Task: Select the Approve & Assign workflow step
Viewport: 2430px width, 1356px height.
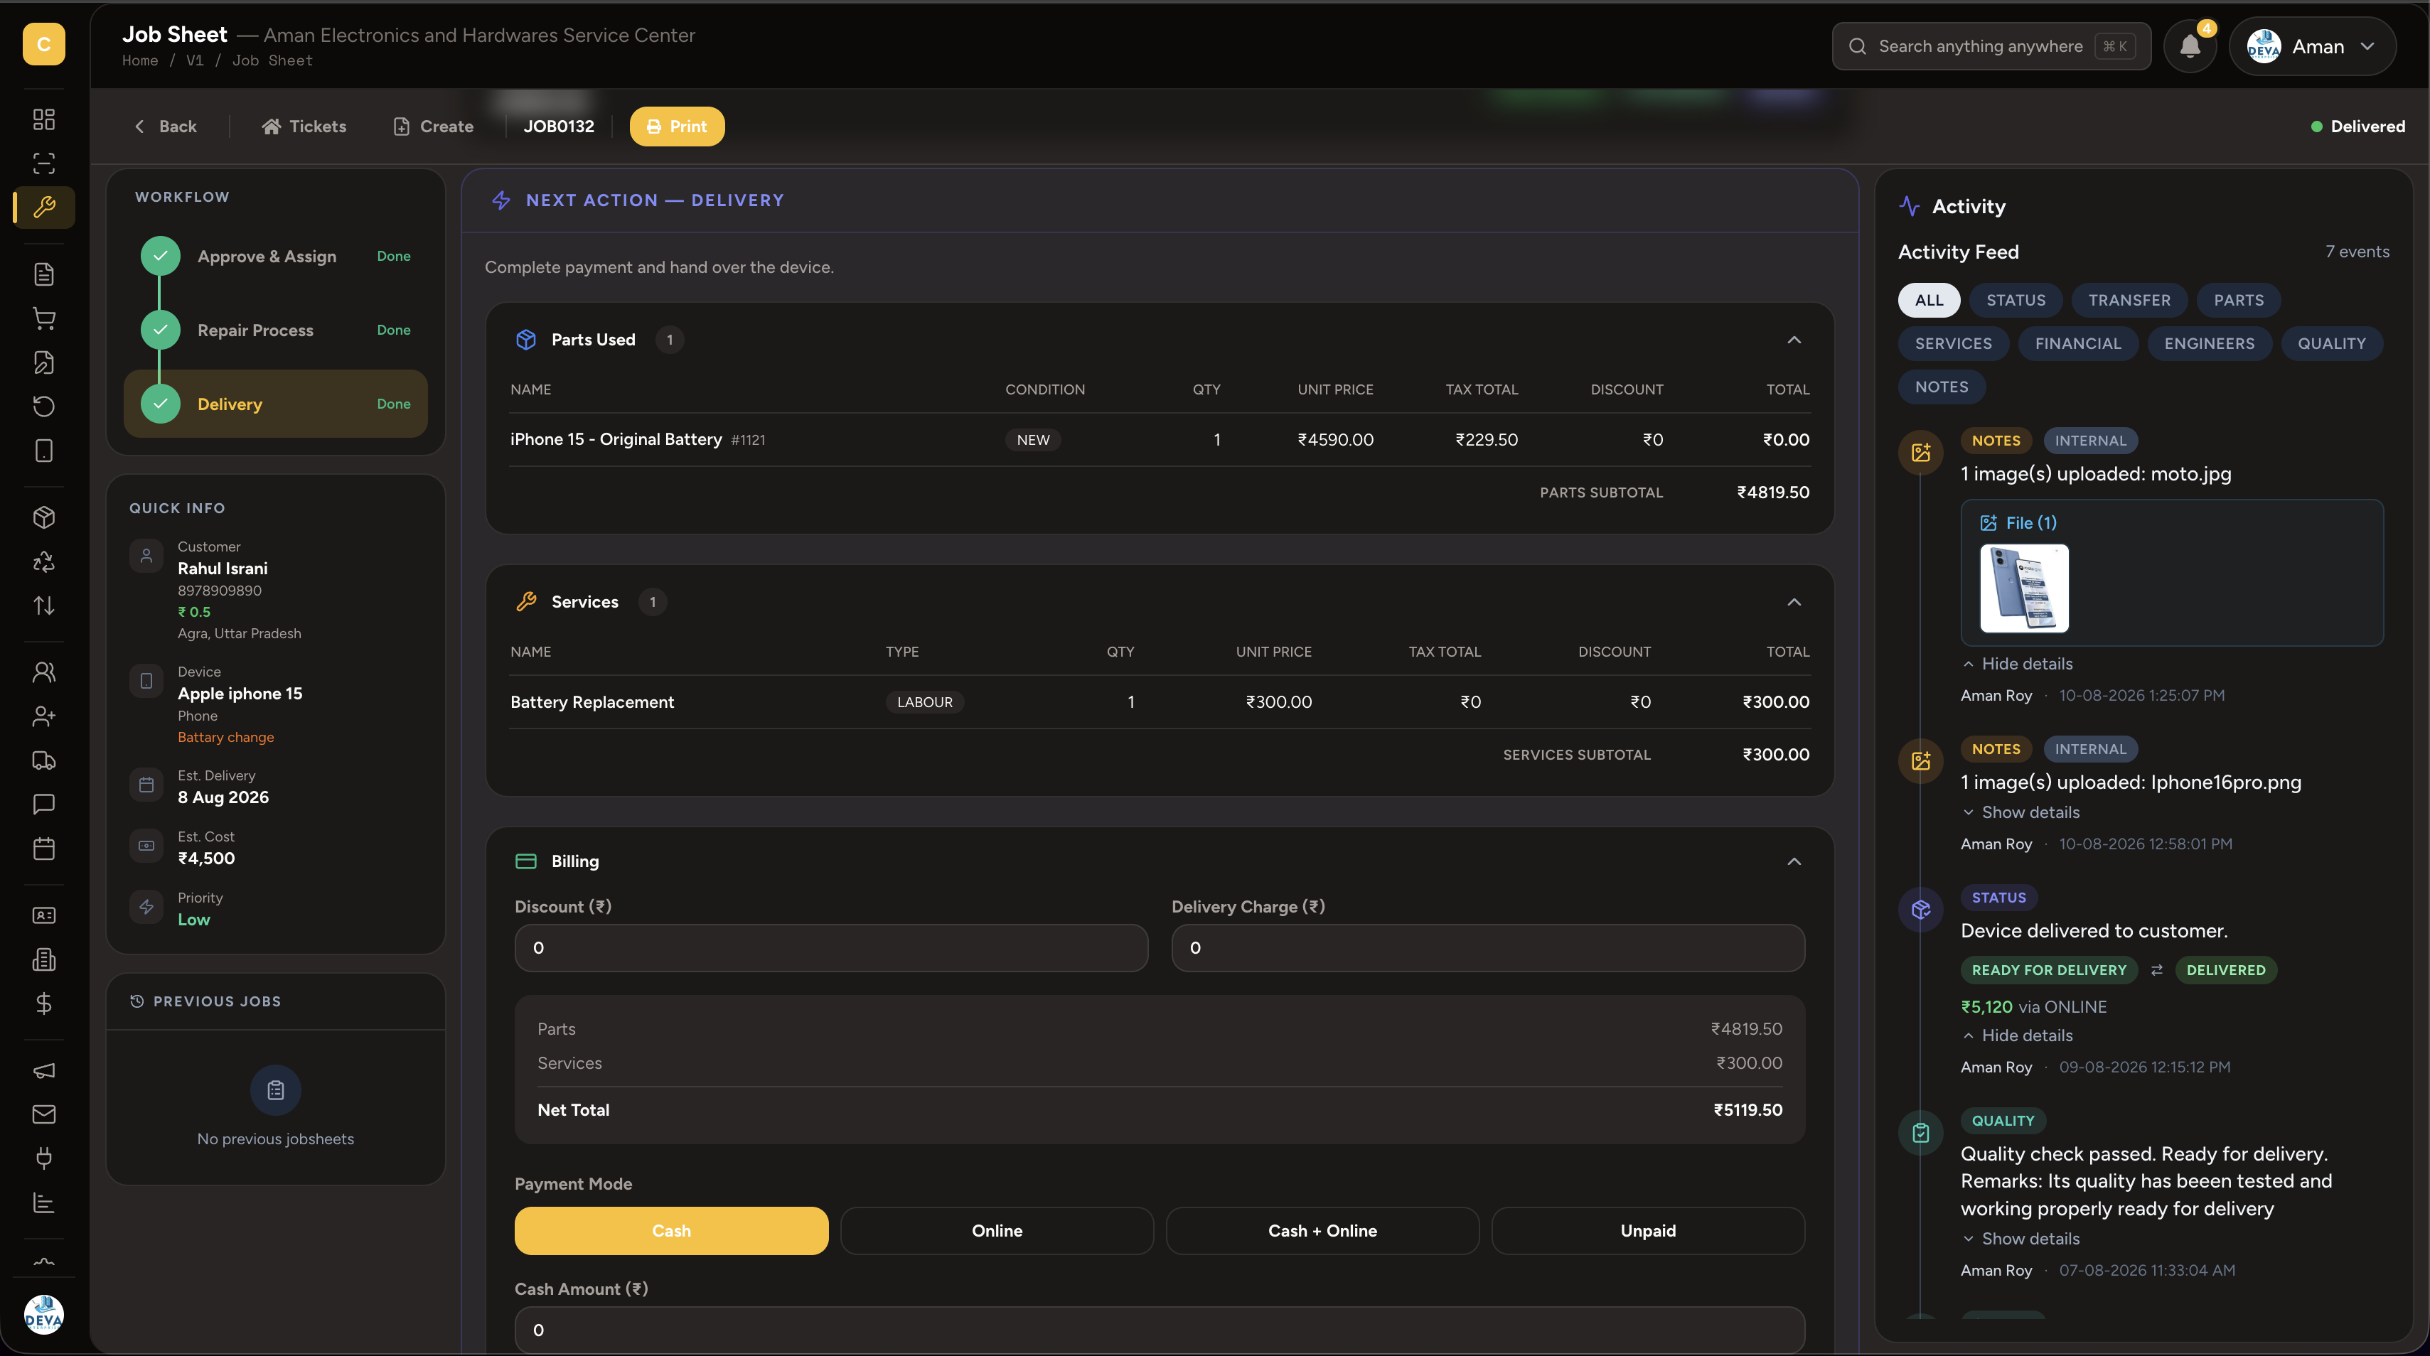Action: 275,257
